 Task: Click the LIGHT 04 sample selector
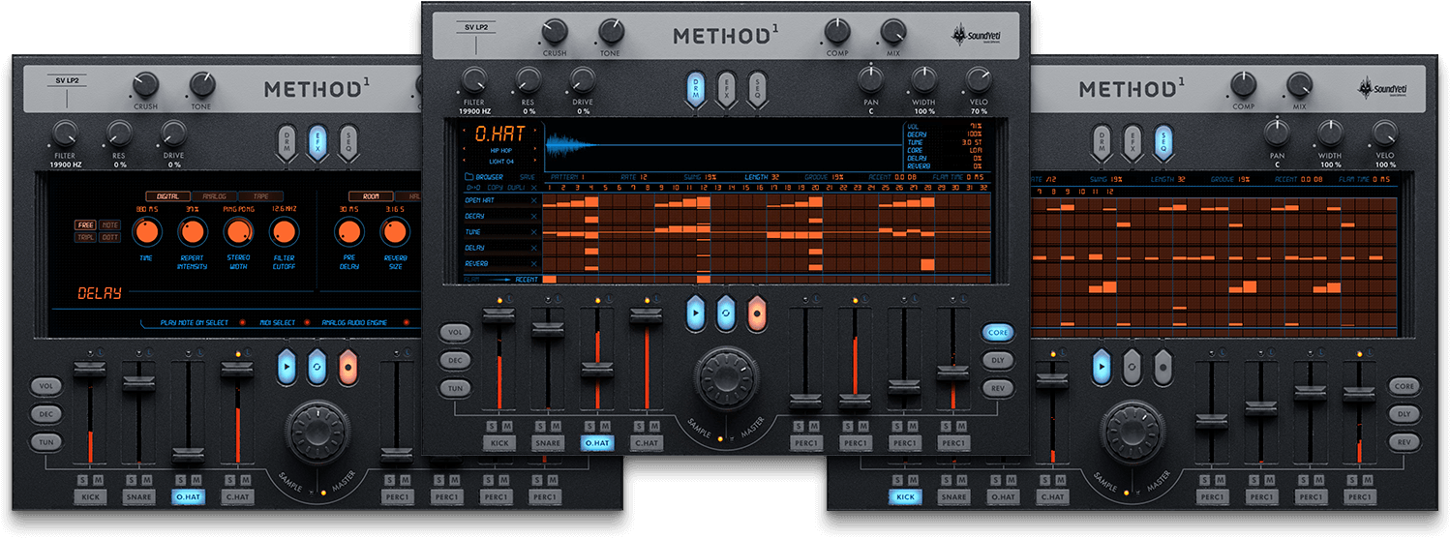tap(500, 161)
